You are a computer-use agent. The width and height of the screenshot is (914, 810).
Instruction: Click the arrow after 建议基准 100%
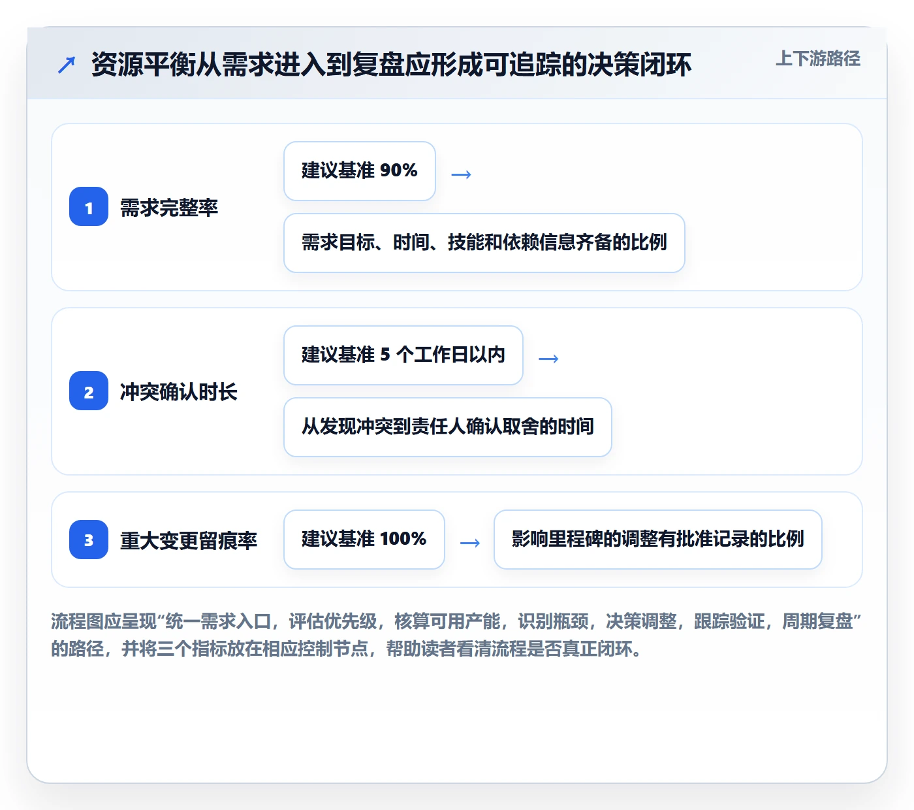click(x=470, y=542)
